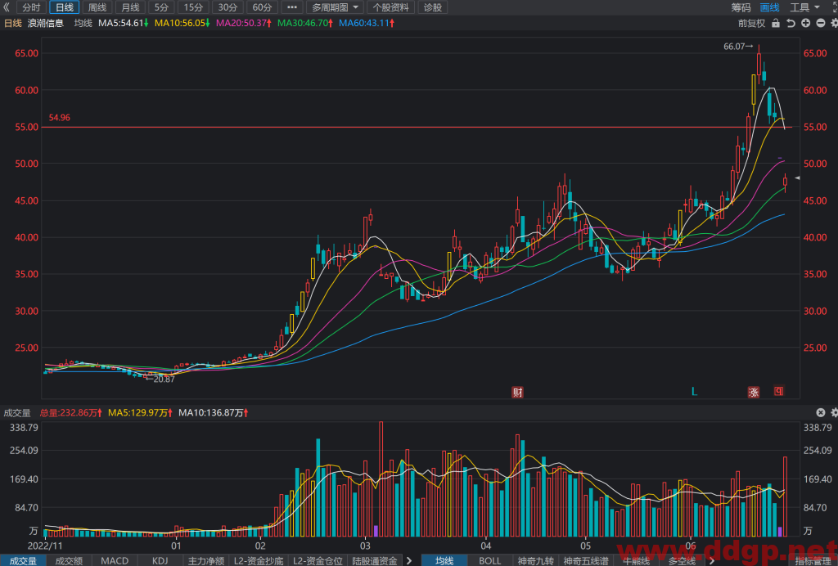838x566 pixels.
Task: Click the 涨 marker on the chart
Action: [754, 393]
